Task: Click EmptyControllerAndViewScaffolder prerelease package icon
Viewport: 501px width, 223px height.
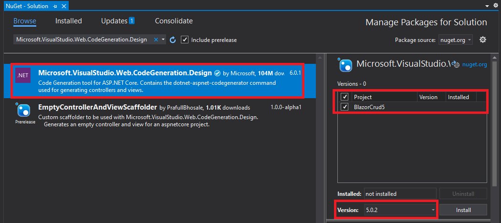Action: click(24, 111)
